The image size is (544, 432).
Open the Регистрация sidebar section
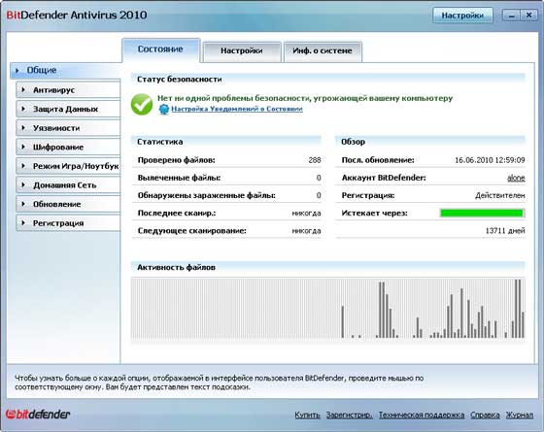[68, 223]
